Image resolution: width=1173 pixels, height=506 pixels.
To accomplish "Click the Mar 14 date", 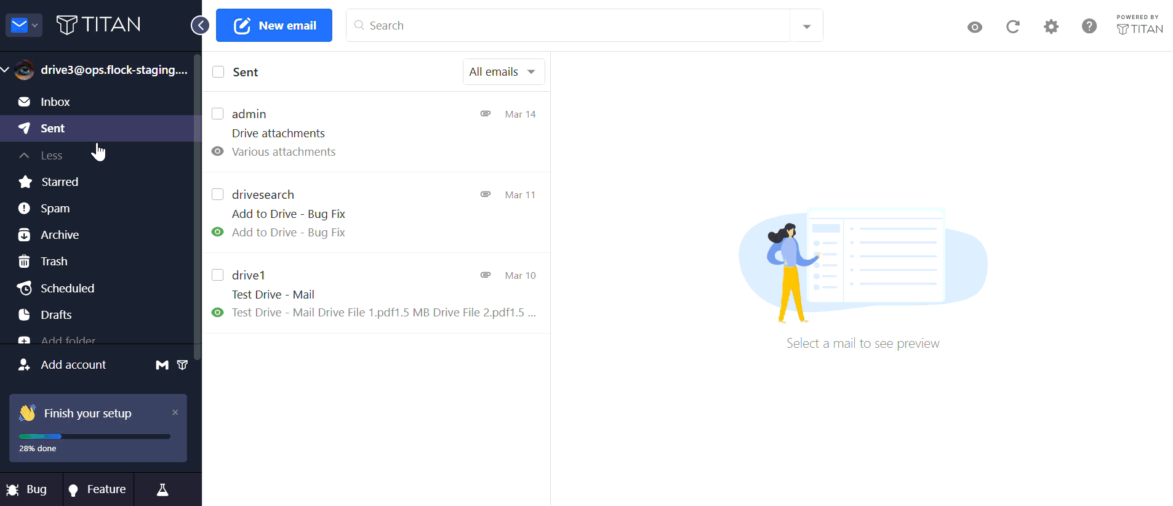I will point(520,114).
